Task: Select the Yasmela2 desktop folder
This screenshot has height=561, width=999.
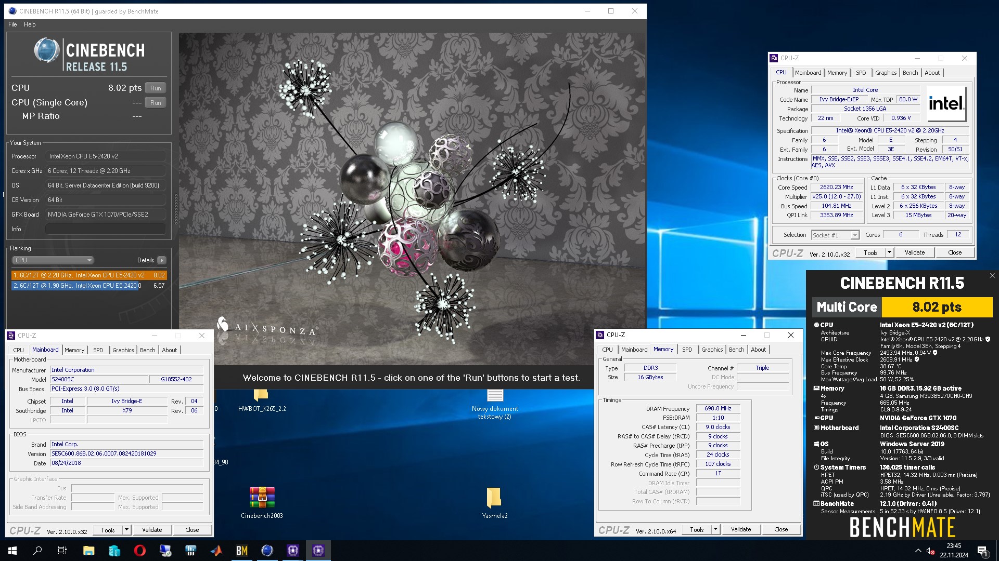Action: pos(494,503)
